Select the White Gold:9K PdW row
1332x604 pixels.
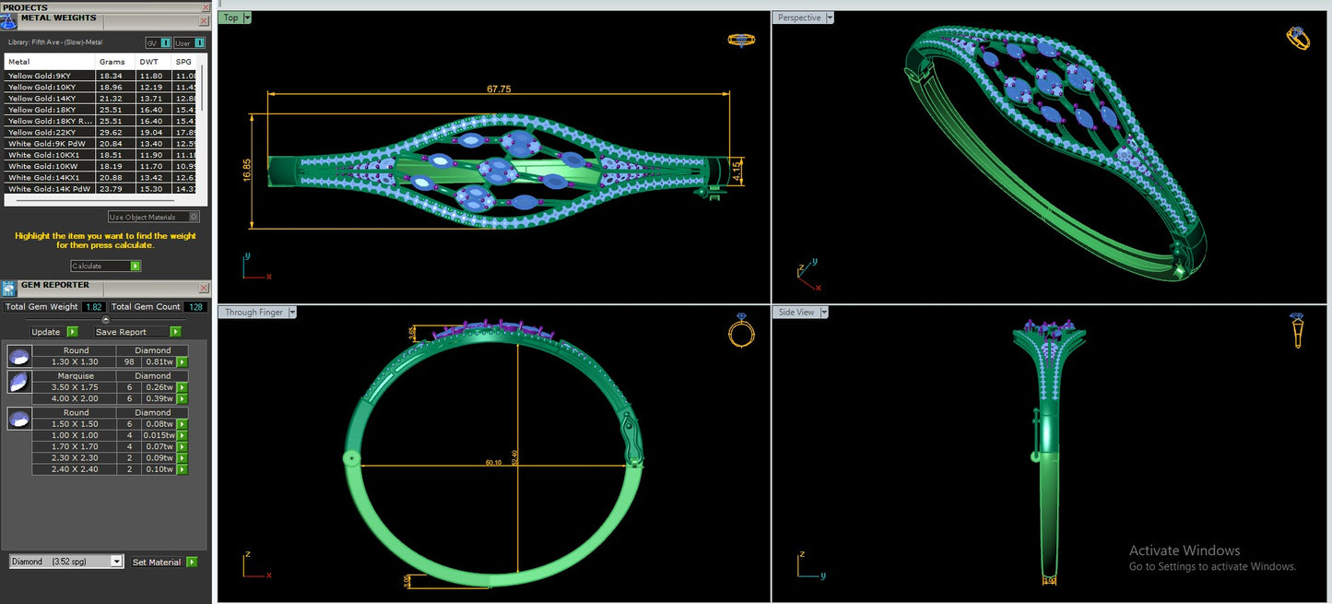100,143
